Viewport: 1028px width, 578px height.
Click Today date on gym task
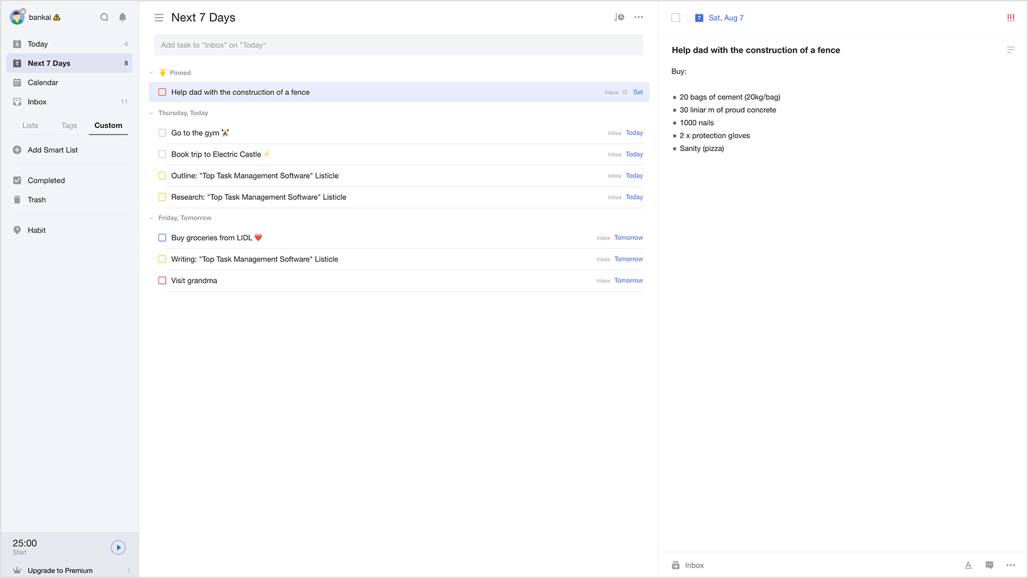[635, 133]
